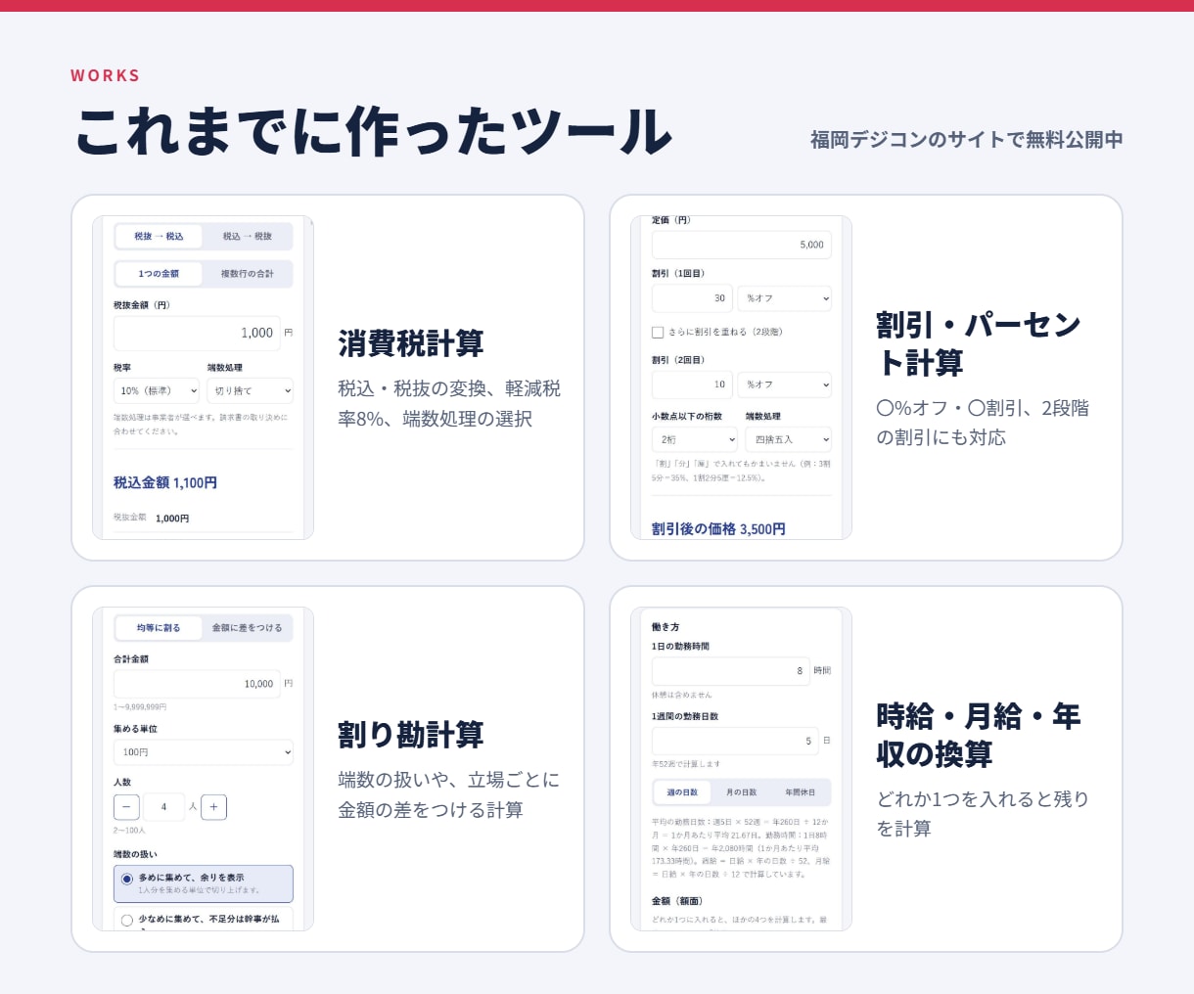Click the 働き方 section heading
Viewport: 1194px width, 994px height.
click(x=666, y=627)
